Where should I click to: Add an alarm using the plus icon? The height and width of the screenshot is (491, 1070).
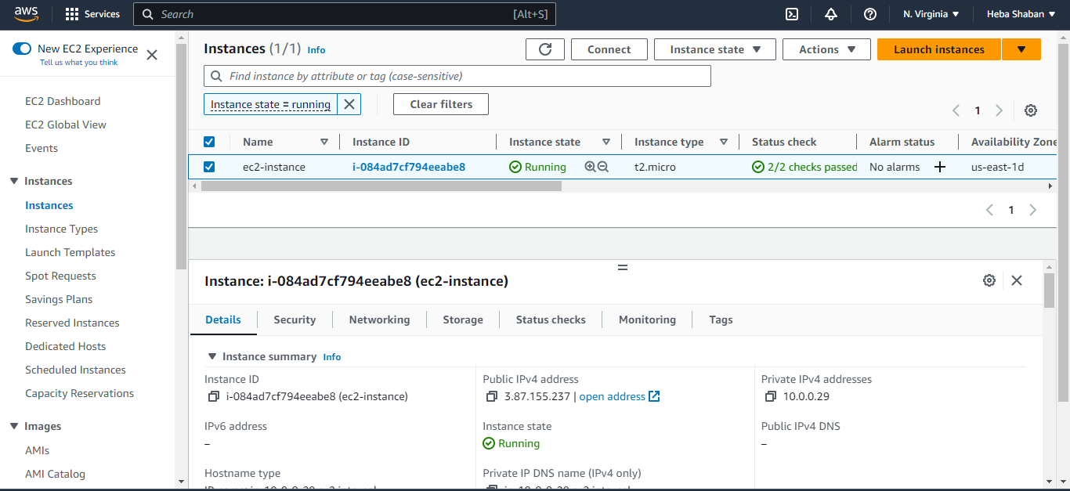pyautogui.click(x=940, y=166)
